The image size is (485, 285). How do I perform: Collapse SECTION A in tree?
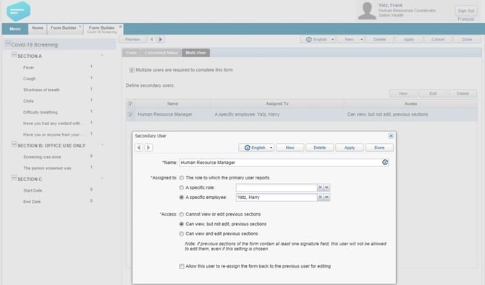[14, 55]
